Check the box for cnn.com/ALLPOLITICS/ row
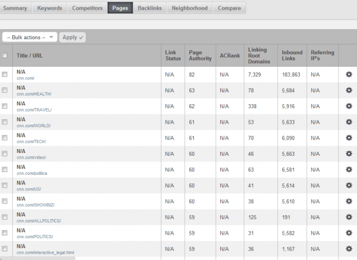 [4, 217]
